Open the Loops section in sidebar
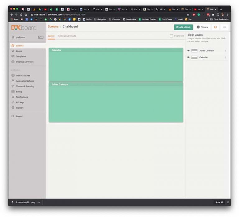The image size is (239, 217). pyautogui.click(x=19, y=51)
